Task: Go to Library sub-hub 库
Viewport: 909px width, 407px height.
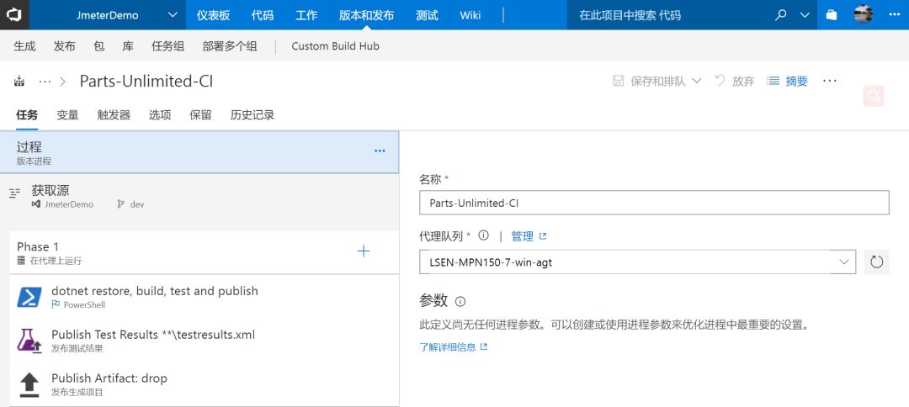Action: click(128, 46)
